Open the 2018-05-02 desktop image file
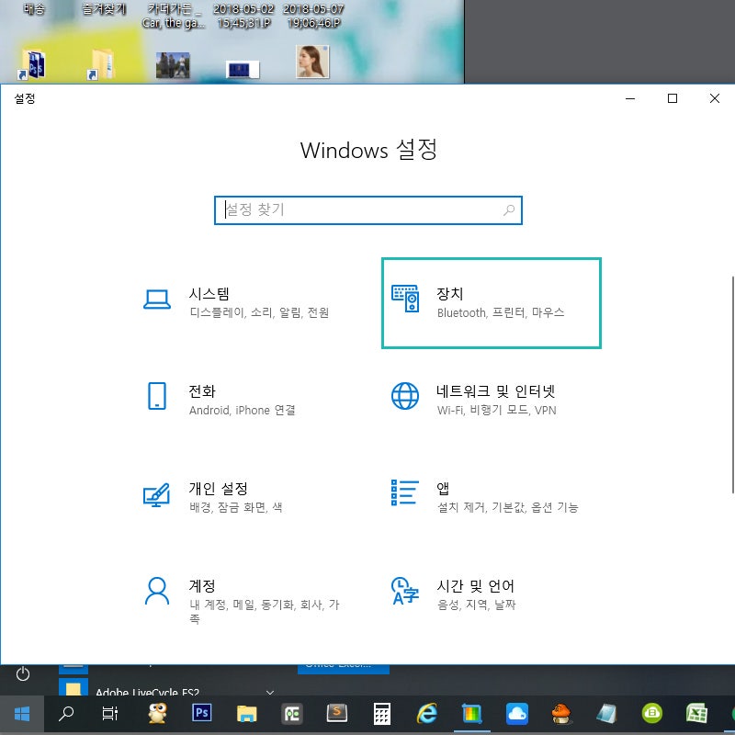The image size is (735, 735). click(x=243, y=70)
